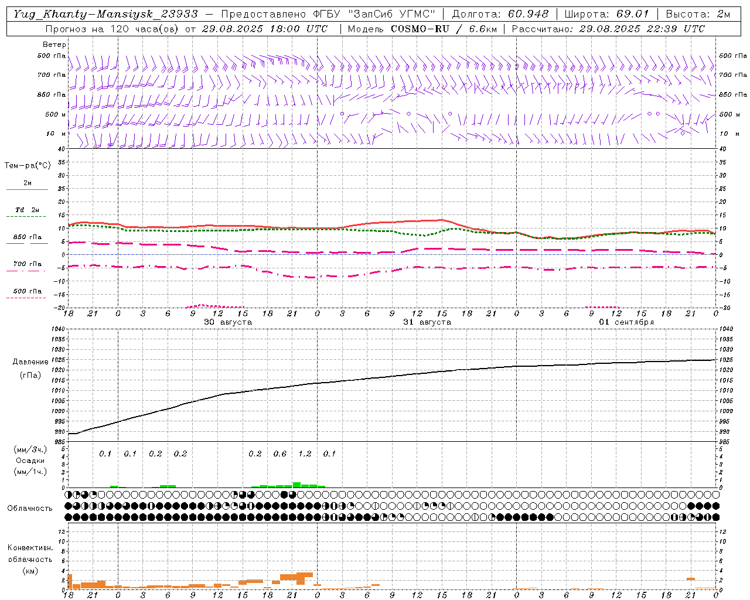The image size is (750, 600).
Task: Click the Облачность cloud cover label
Action: 30,509
